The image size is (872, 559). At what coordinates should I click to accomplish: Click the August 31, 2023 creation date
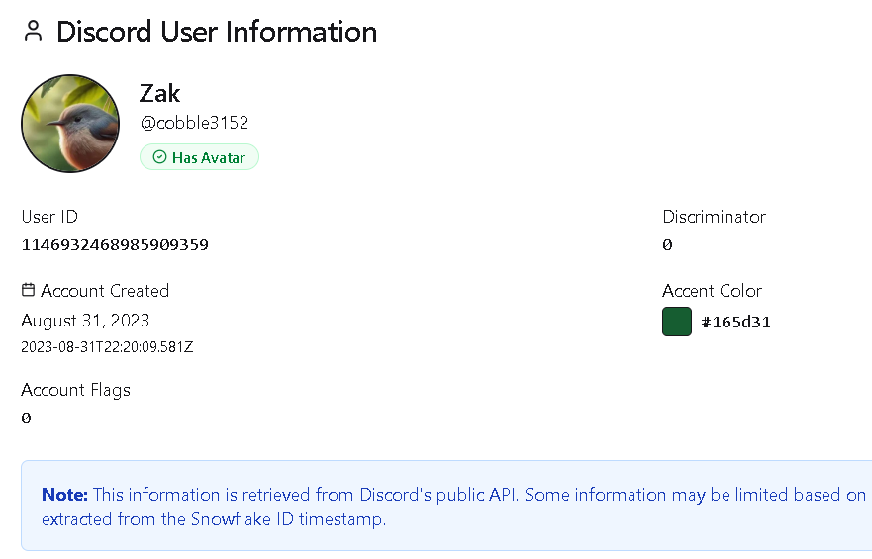pyautogui.click(x=85, y=321)
